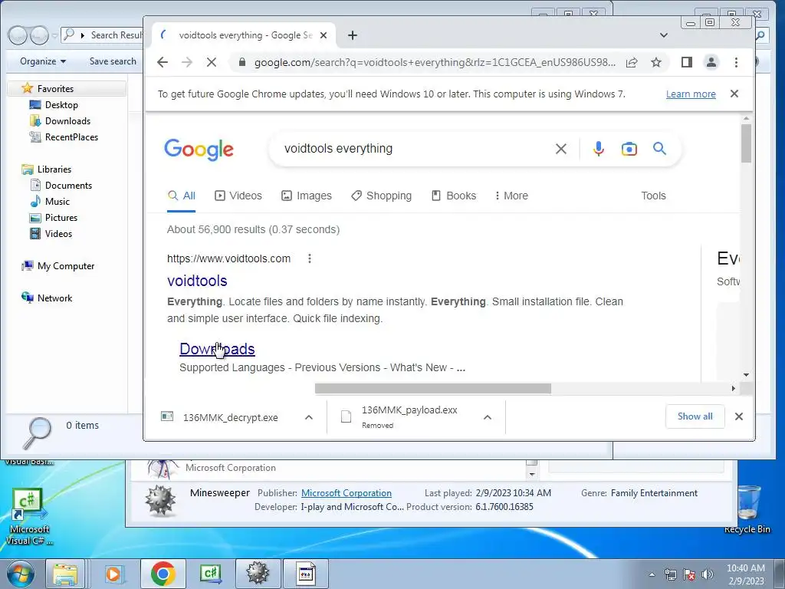
Task: Open options for voidtools.com result
Action: coord(310,258)
